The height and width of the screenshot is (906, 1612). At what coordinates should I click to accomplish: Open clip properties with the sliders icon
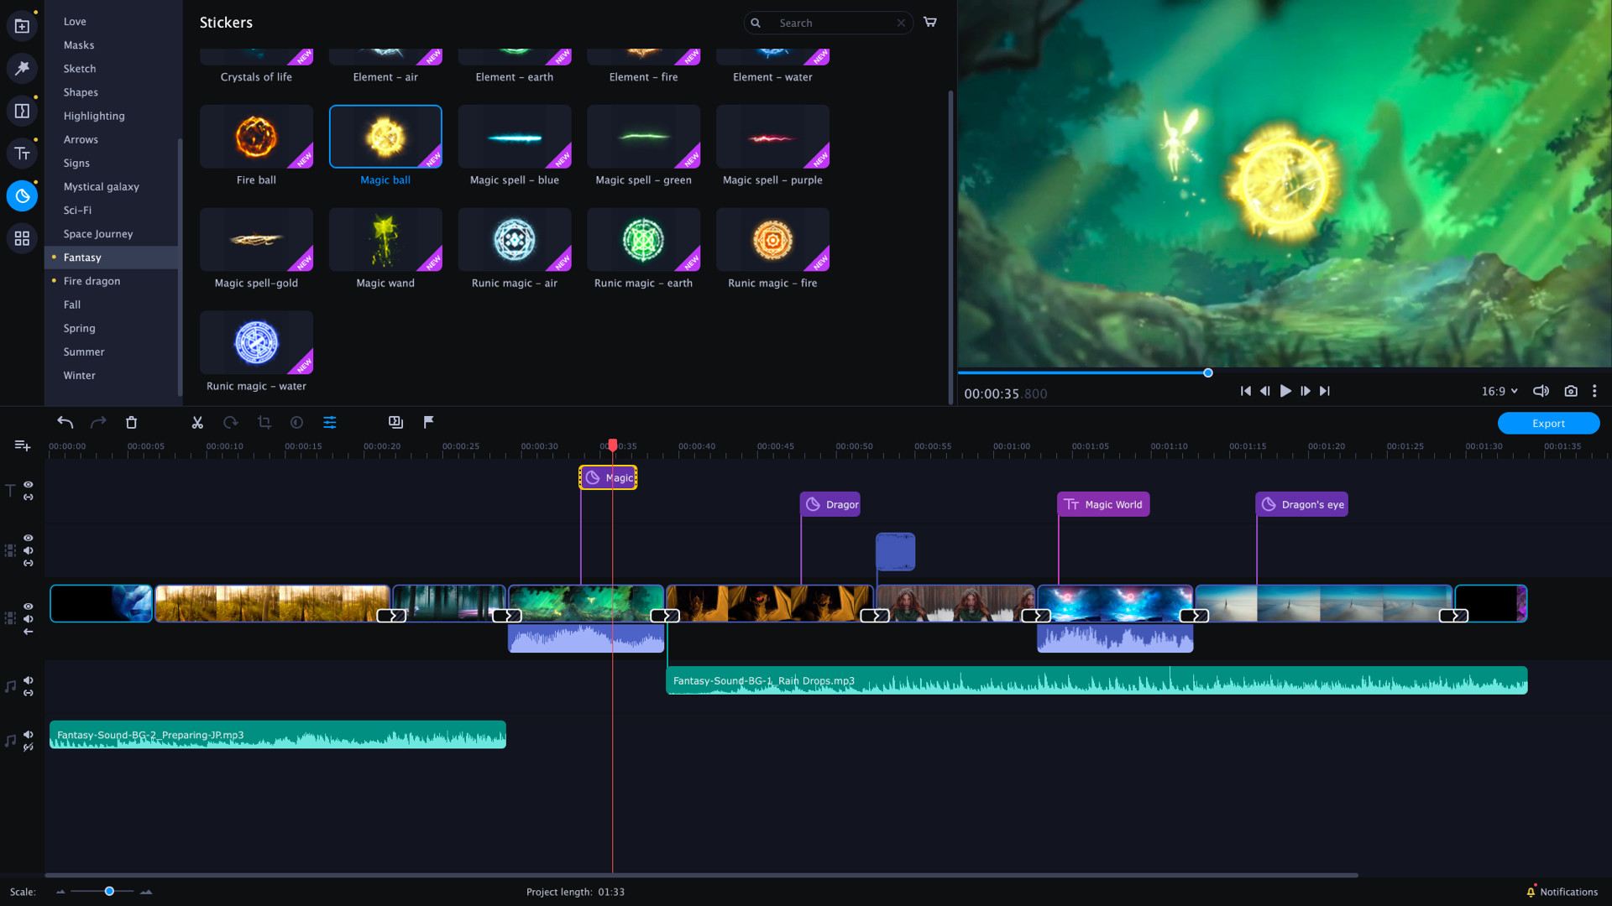[x=330, y=422]
